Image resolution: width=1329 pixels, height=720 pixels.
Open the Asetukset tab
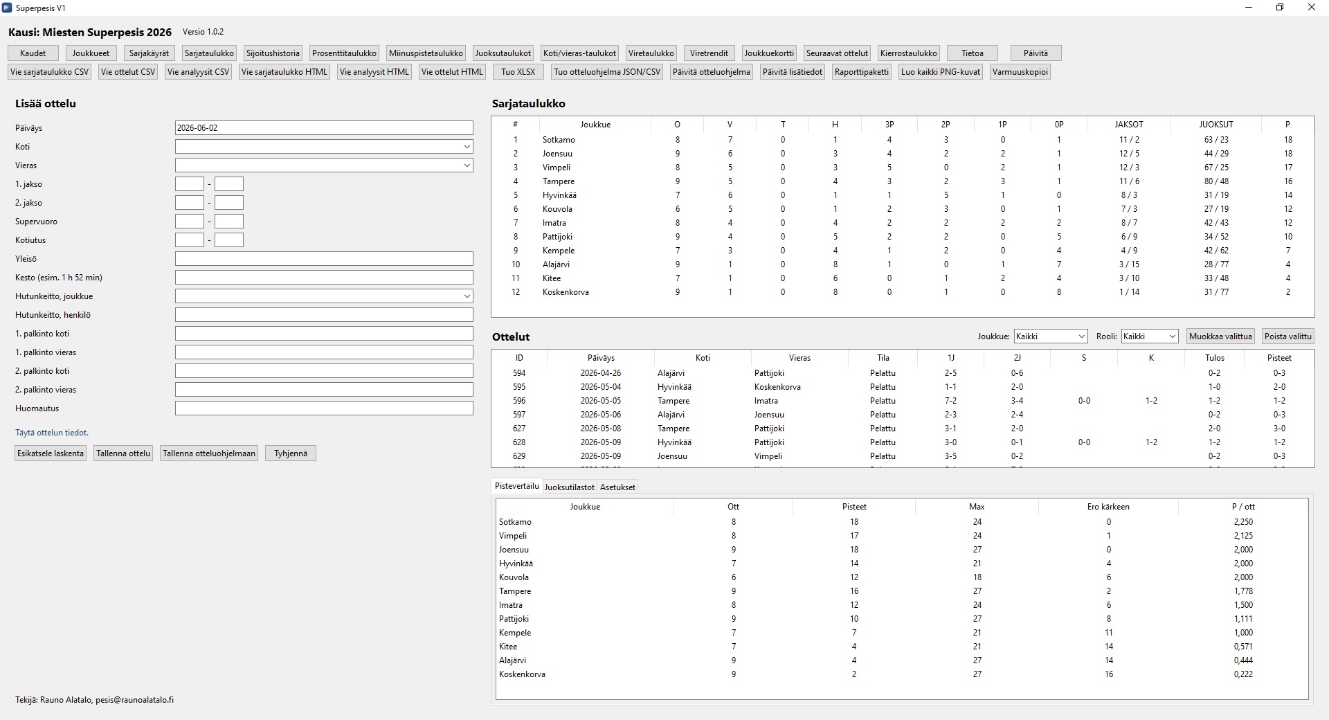coord(617,487)
